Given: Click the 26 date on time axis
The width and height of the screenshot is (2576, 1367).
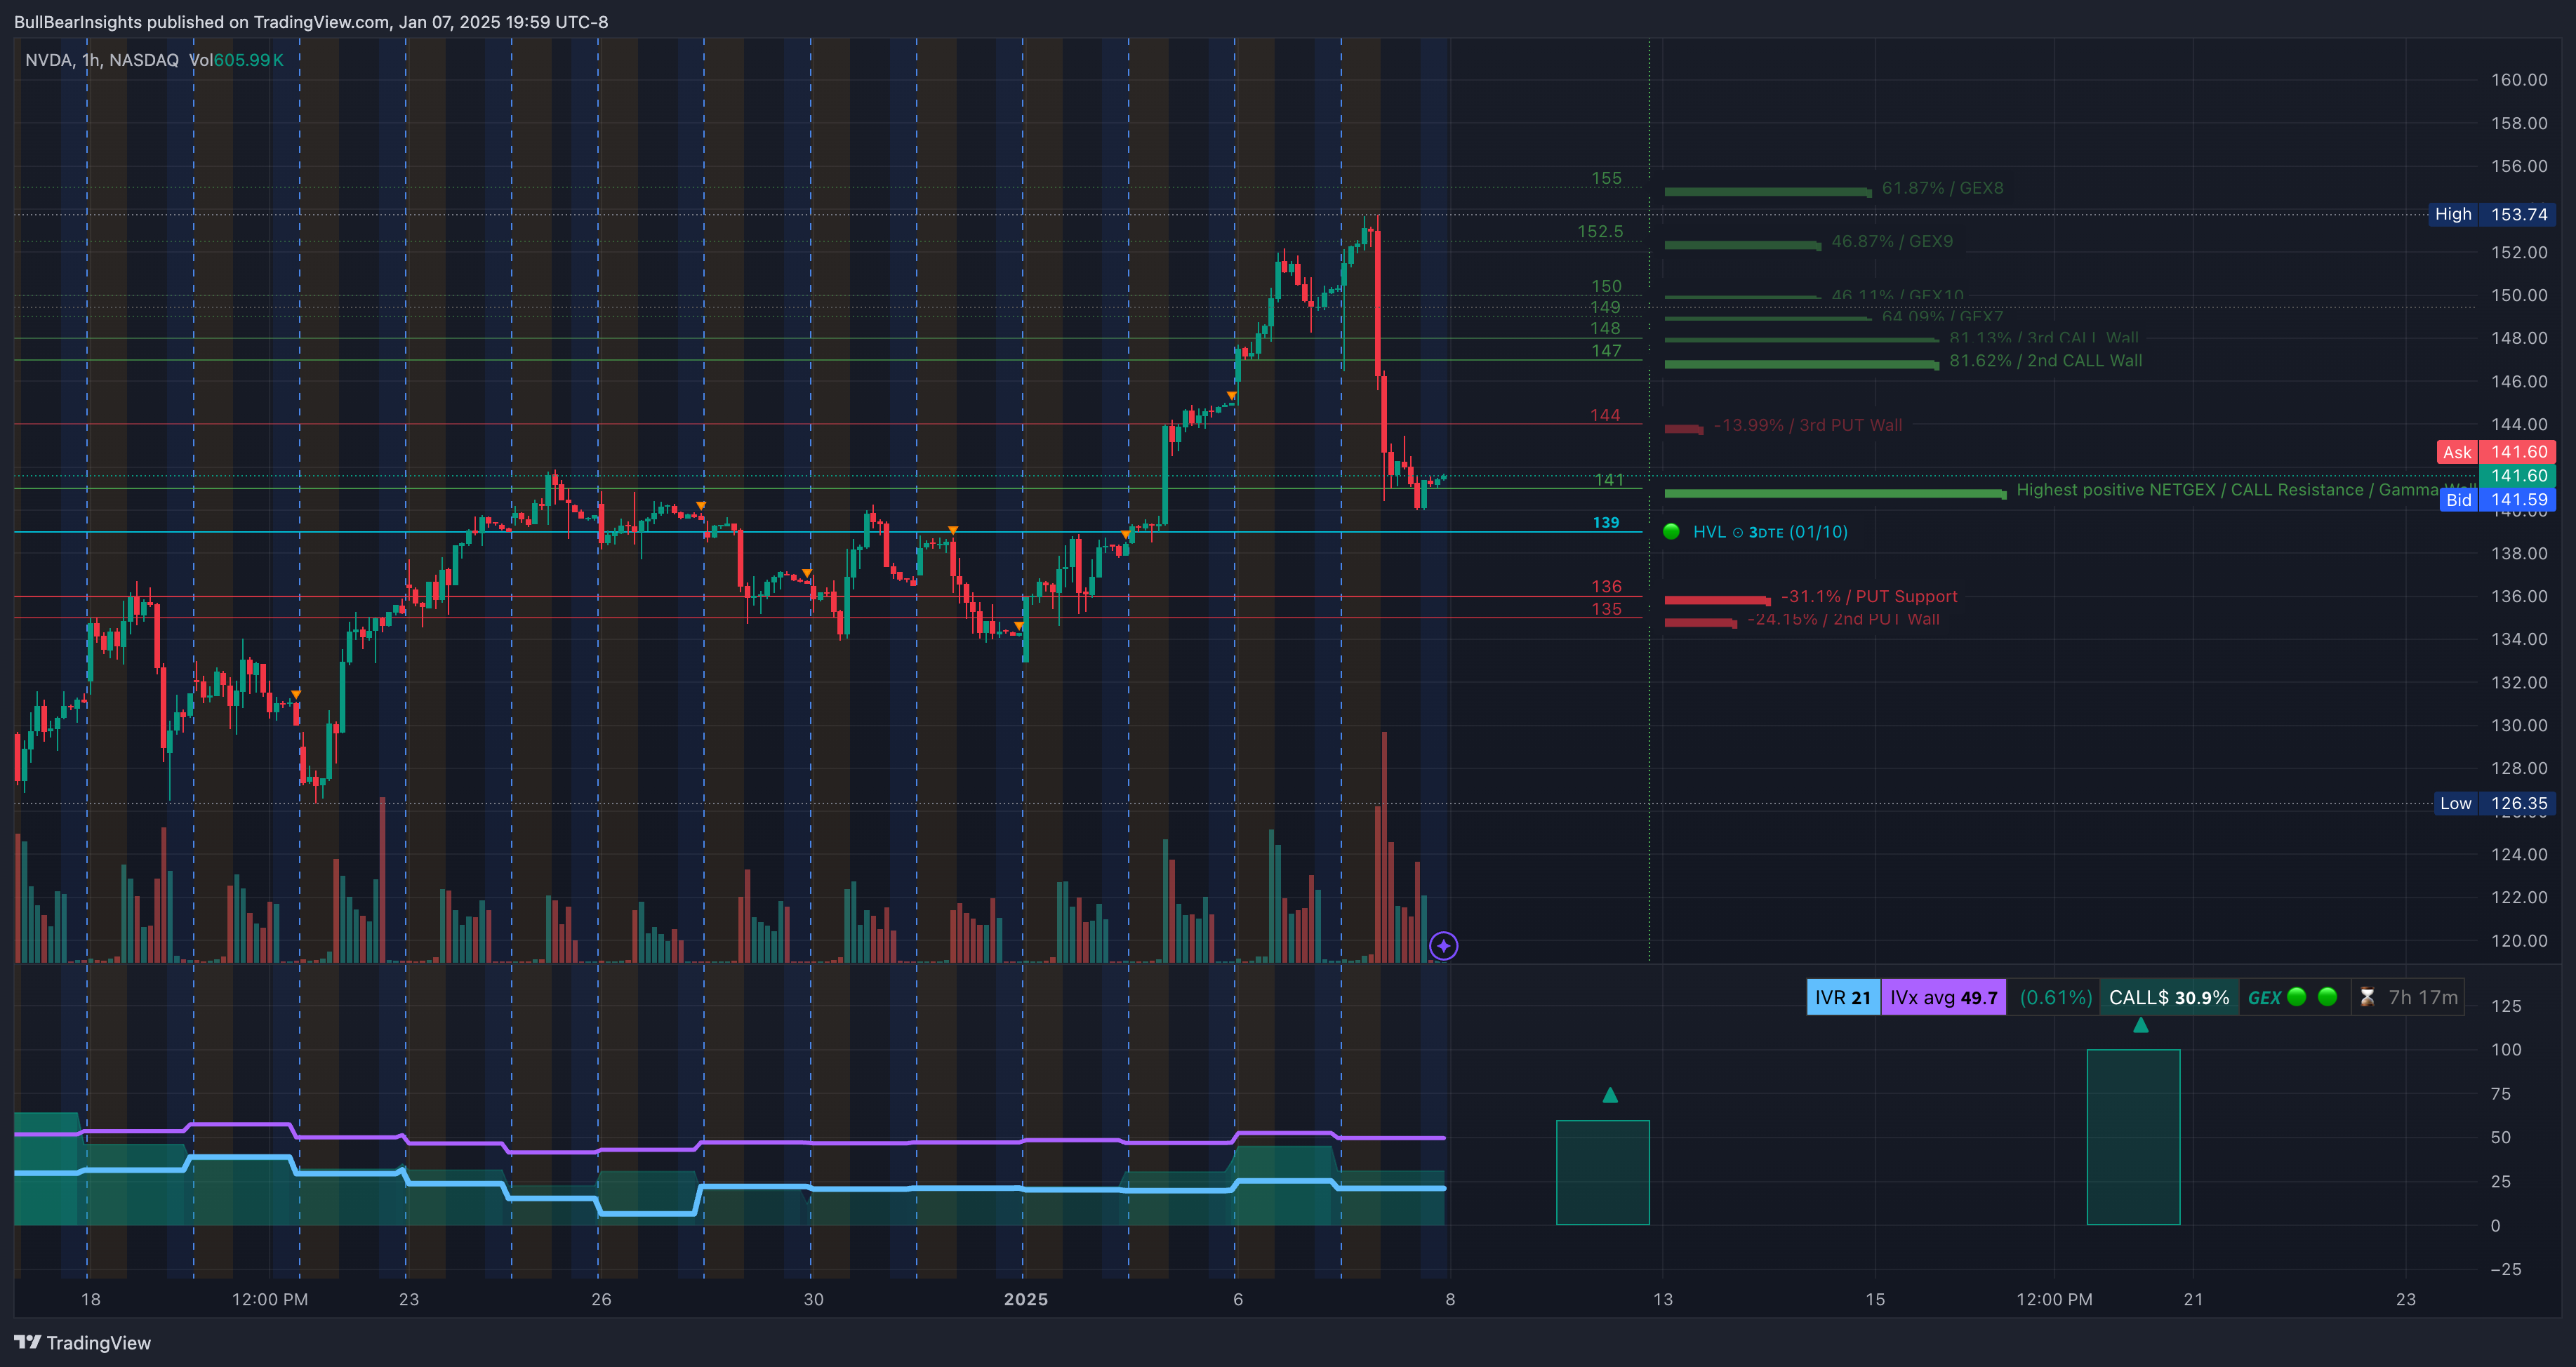Looking at the screenshot, I should 601,1299.
